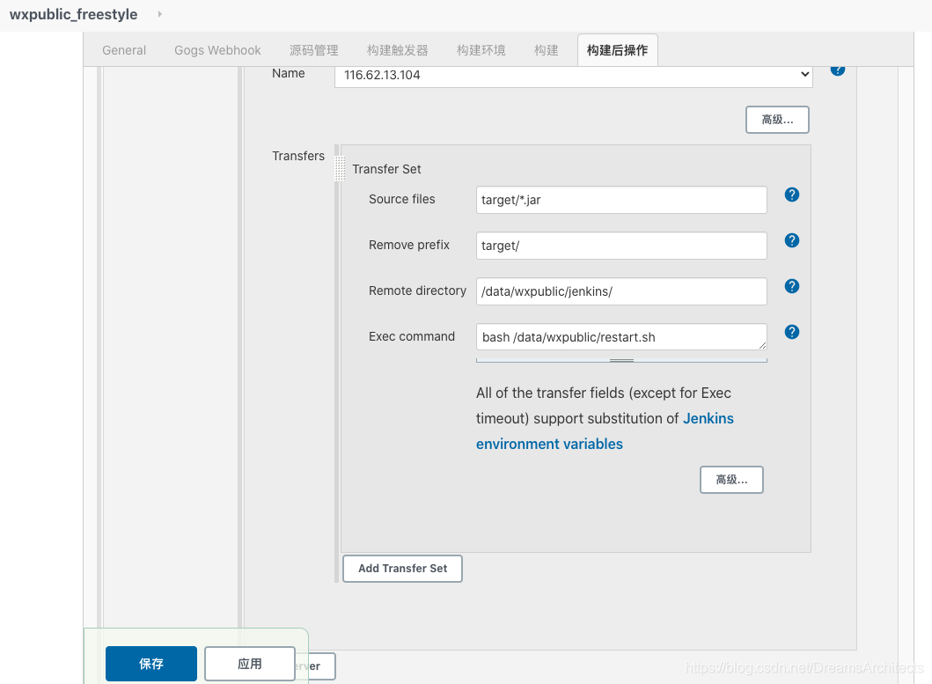The height and width of the screenshot is (684, 932).
Task: Click Add Transfer Set button
Action: point(402,569)
